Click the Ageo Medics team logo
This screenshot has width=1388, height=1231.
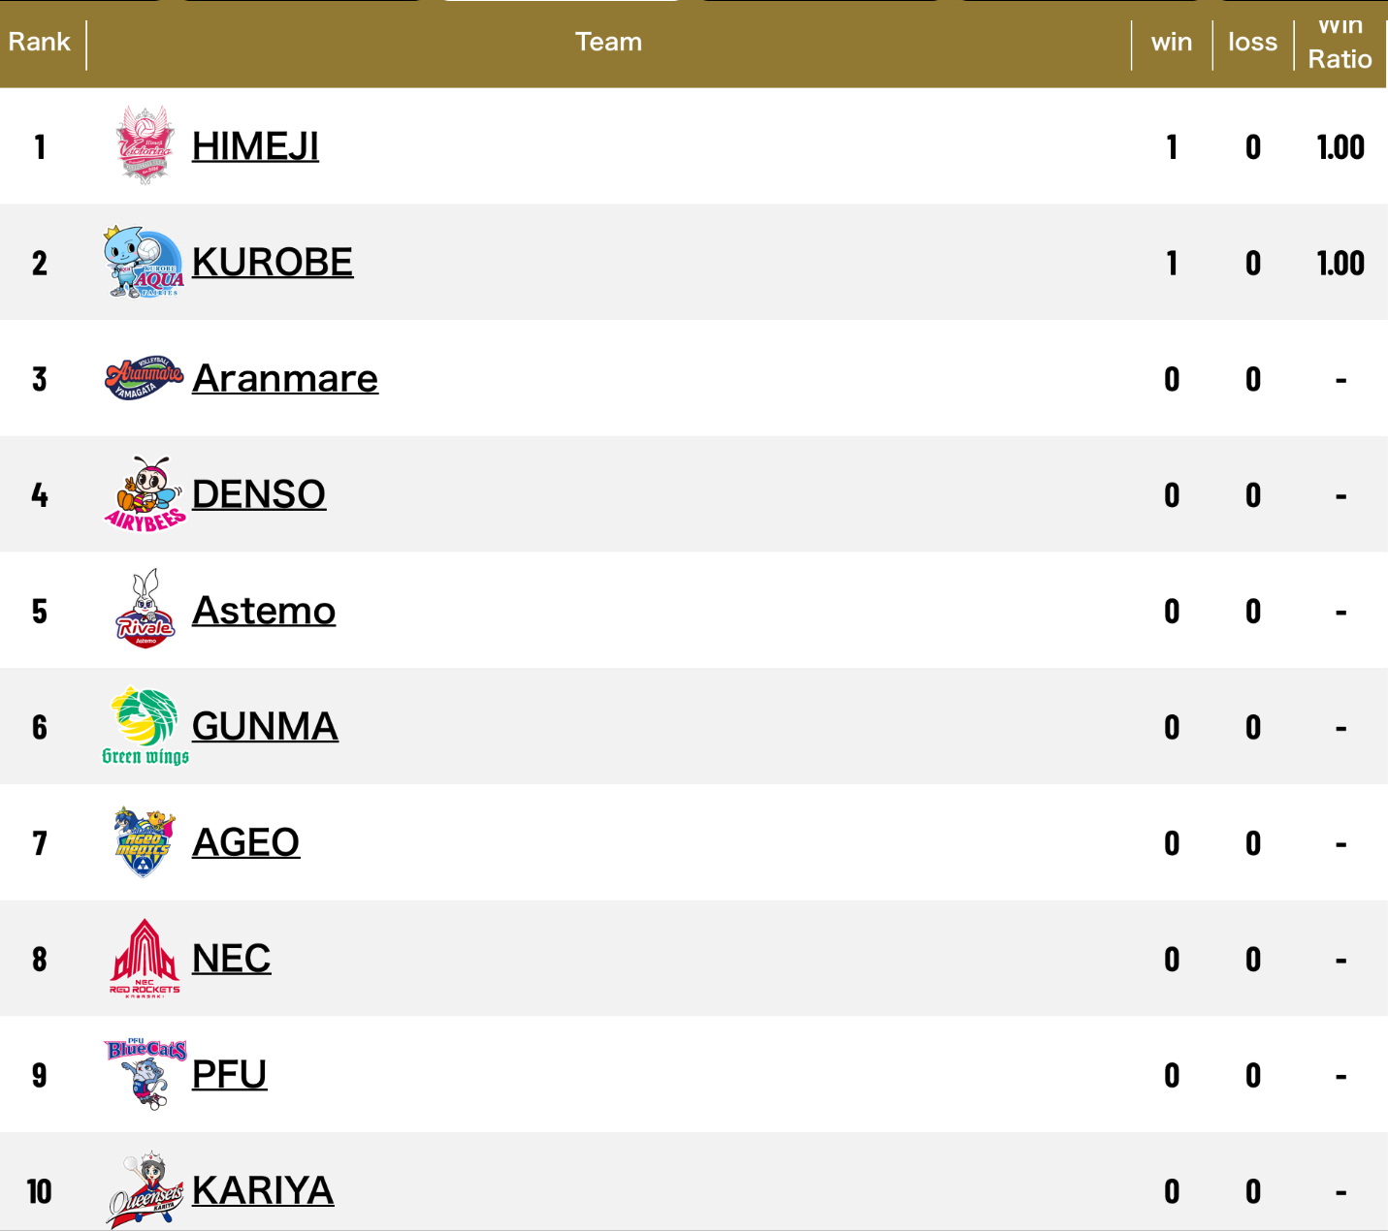[144, 841]
